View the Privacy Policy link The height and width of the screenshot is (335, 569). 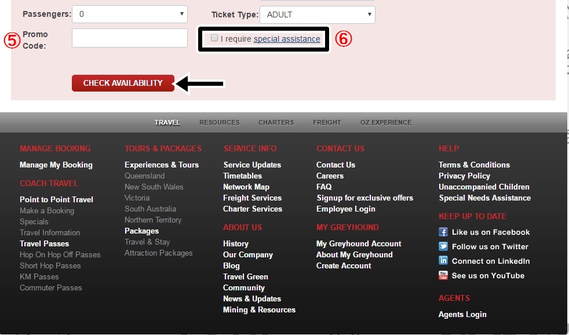coord(464,176)
